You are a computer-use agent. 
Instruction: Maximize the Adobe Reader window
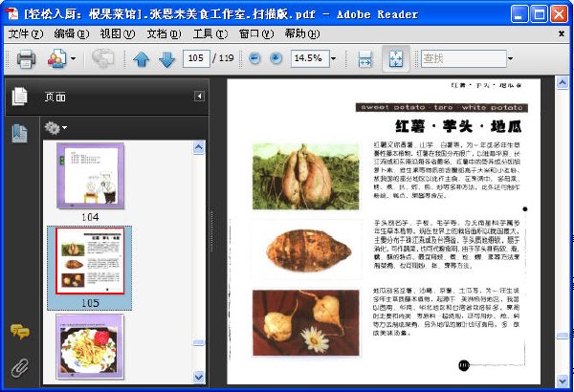539,14
